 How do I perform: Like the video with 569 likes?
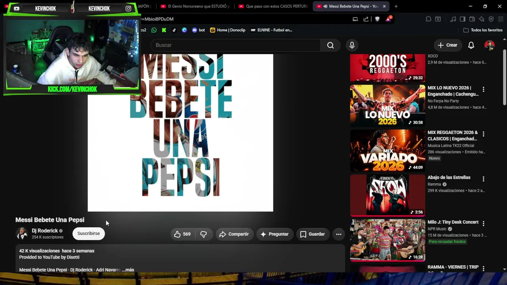coord(182,234)
